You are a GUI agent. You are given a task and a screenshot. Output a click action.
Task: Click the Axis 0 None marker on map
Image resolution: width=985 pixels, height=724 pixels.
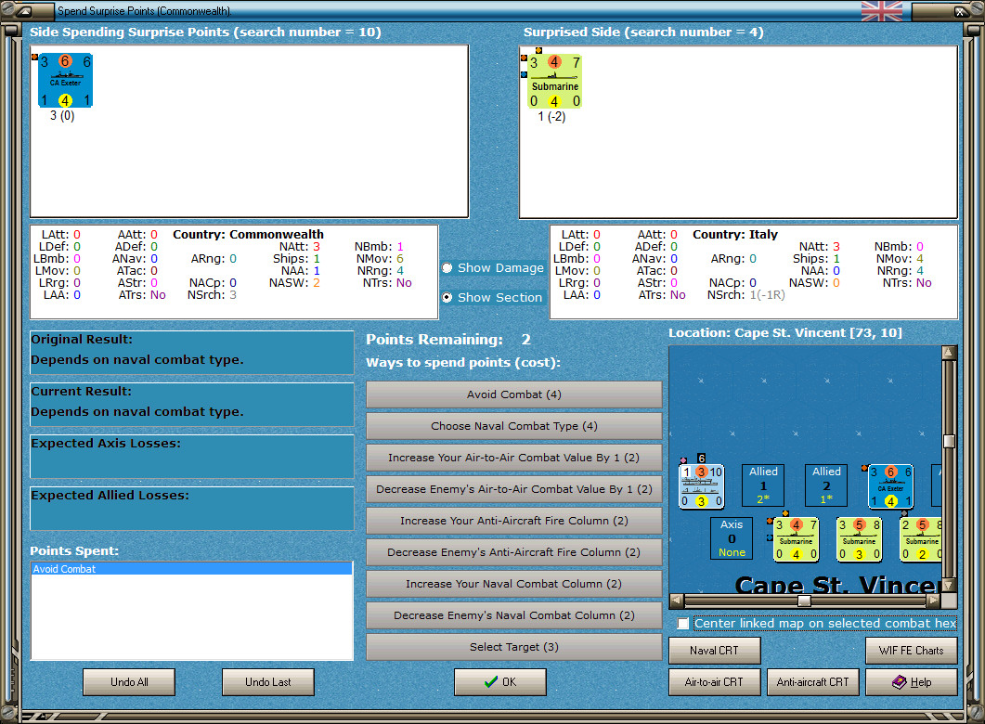[x=732, y=538]
